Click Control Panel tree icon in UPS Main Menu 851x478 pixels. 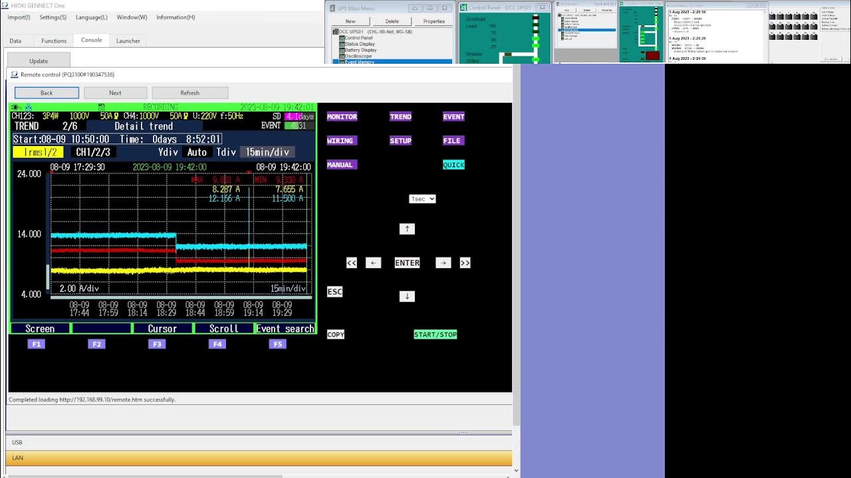342,38
